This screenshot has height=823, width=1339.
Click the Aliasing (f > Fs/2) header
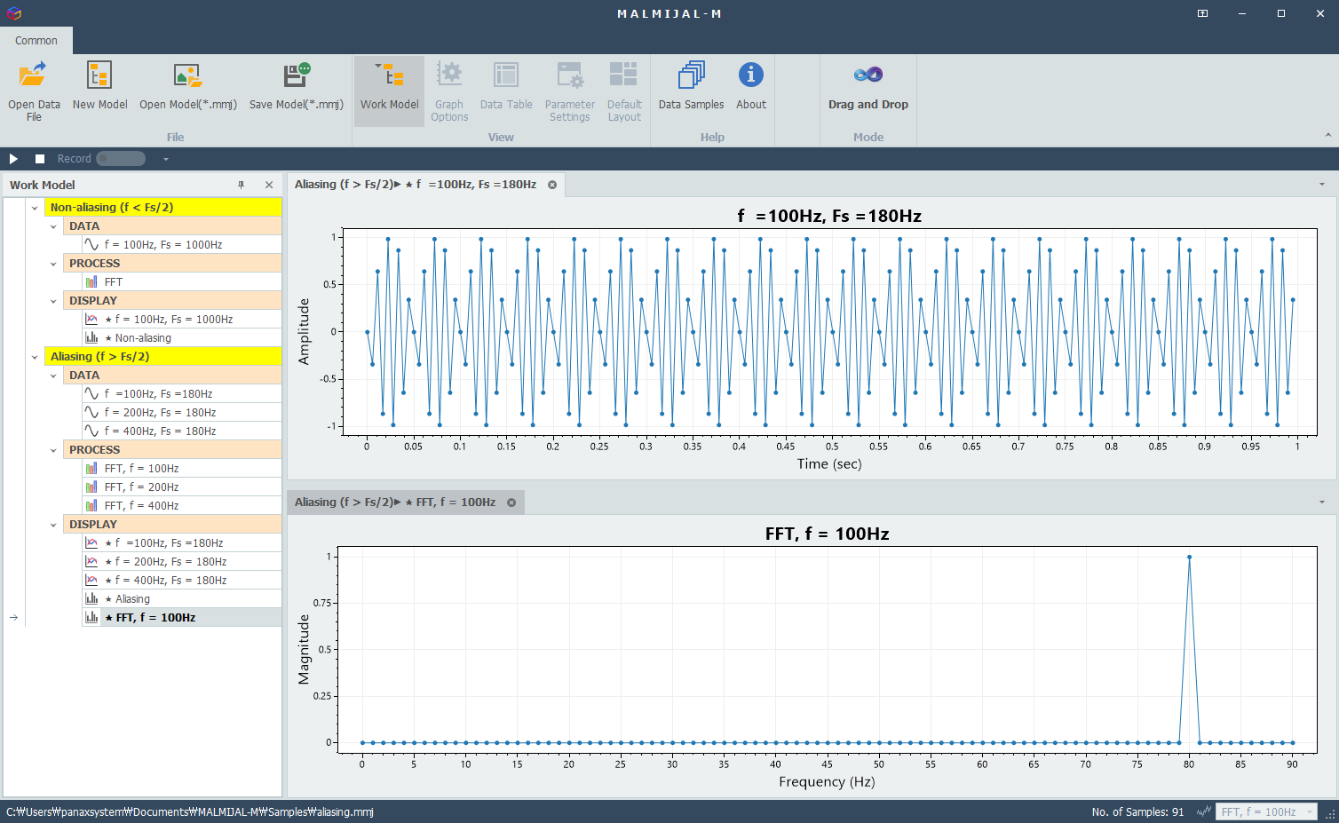[163, 356]
